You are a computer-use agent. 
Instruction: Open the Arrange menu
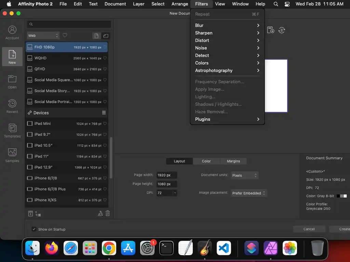pyautogui.click(x=180, y=4)
